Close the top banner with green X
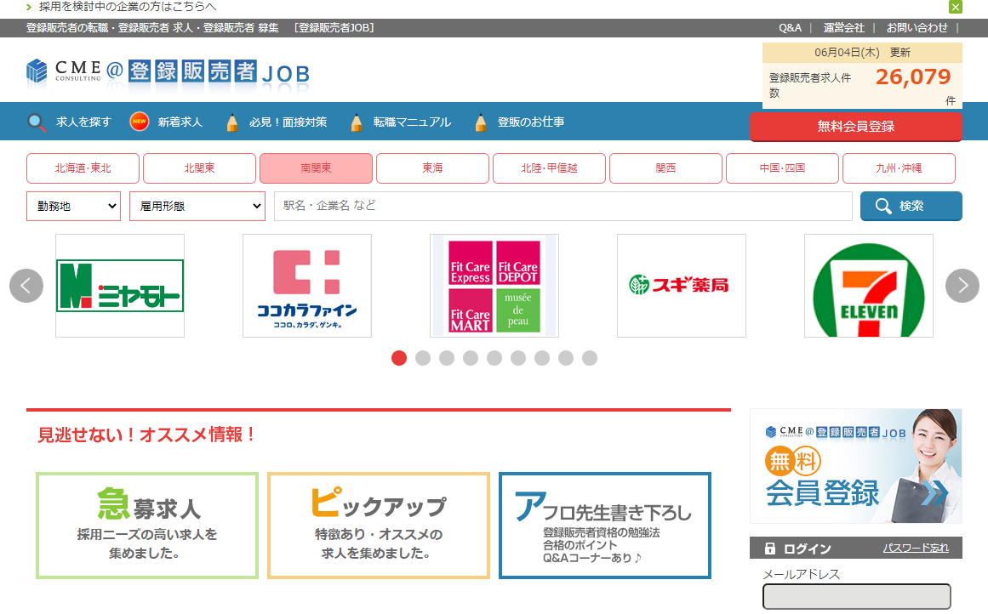The image size is (988, 614). [955, 7]
